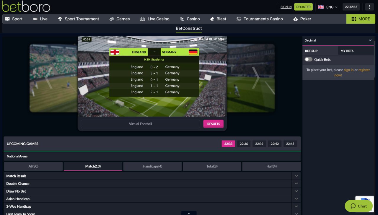The image size is (378, 215).
Task: Click the Casino cards icon
Action: coord(182,19)
